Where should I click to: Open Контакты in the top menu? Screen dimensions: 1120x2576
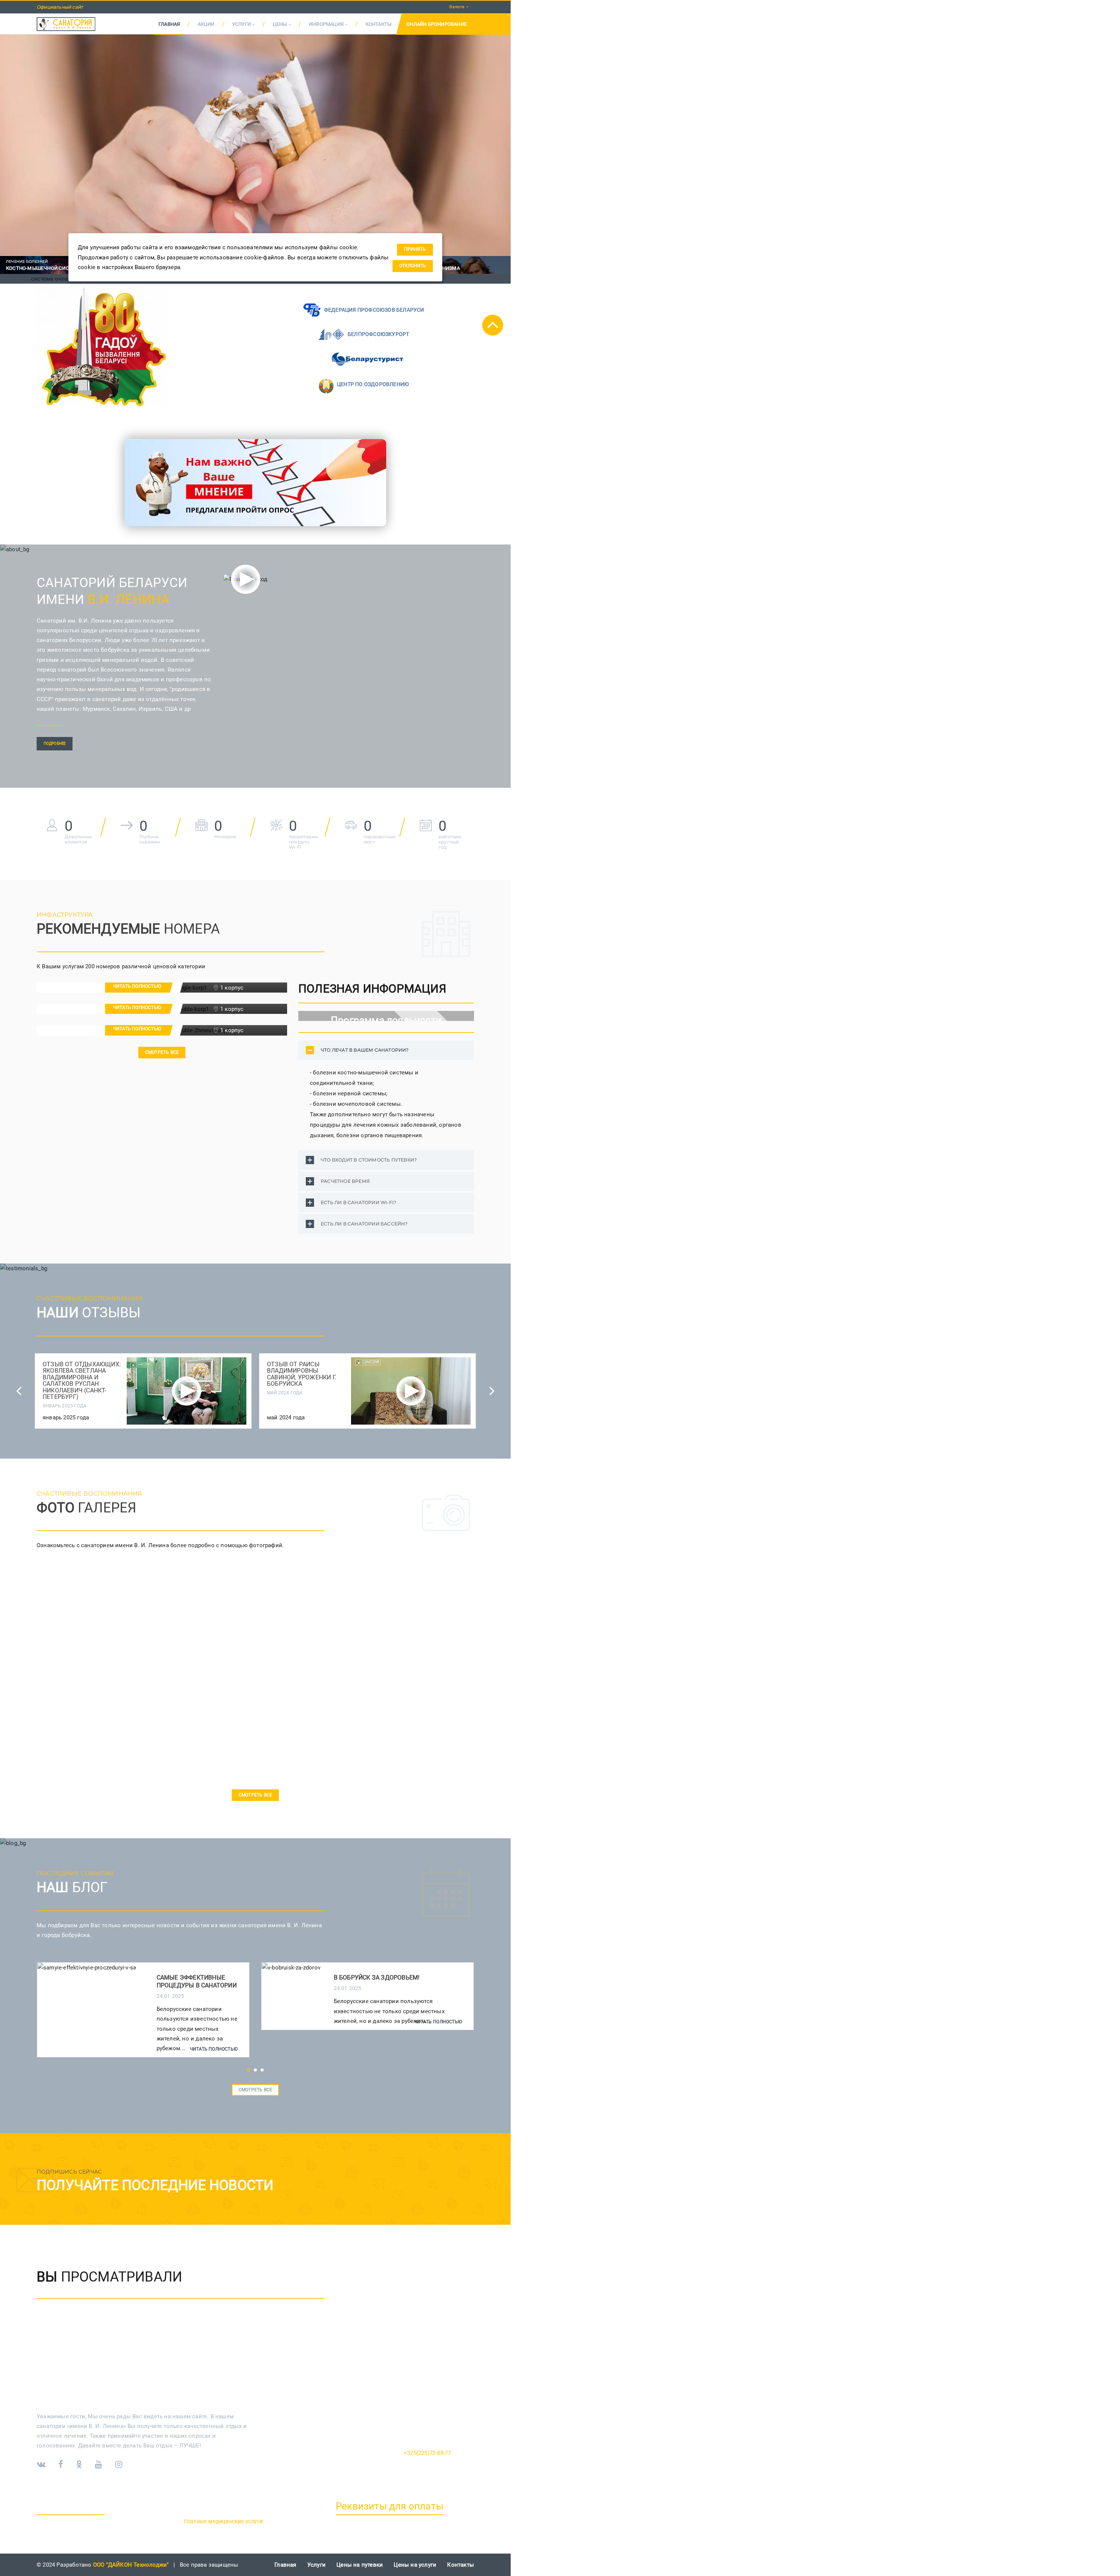[x=378, y=24]
